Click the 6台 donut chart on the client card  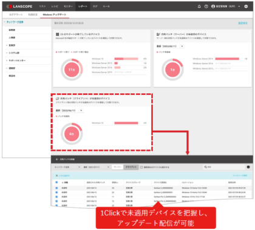72,134
